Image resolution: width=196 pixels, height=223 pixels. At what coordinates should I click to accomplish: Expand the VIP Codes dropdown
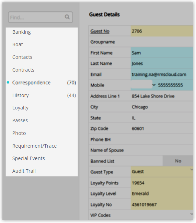click(192, 214)
